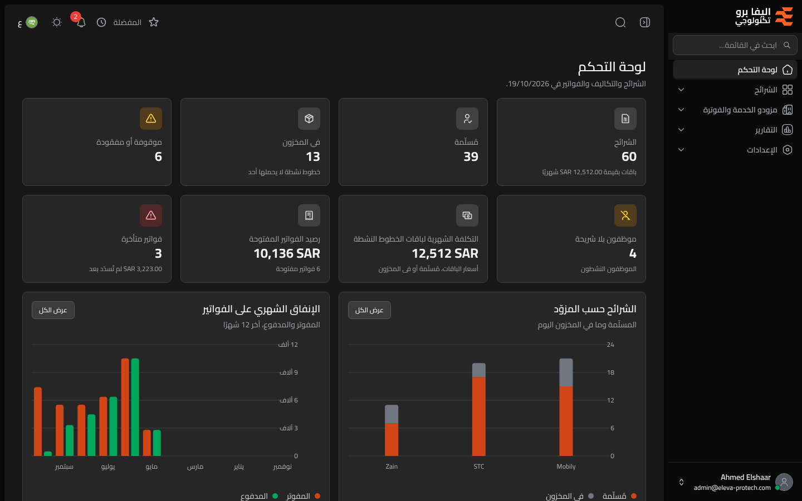Click the SIM card icon on الشرائح card
This screenshot has height=501, width=802.
625,119
